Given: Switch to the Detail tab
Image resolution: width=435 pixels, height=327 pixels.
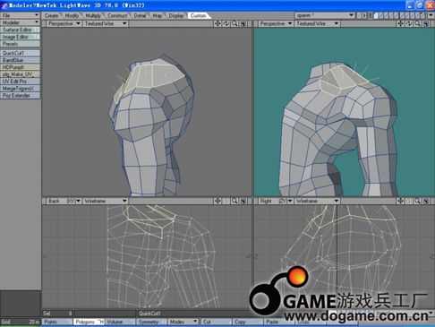Looking at the screenshot, I should click(x=140, y=15).
